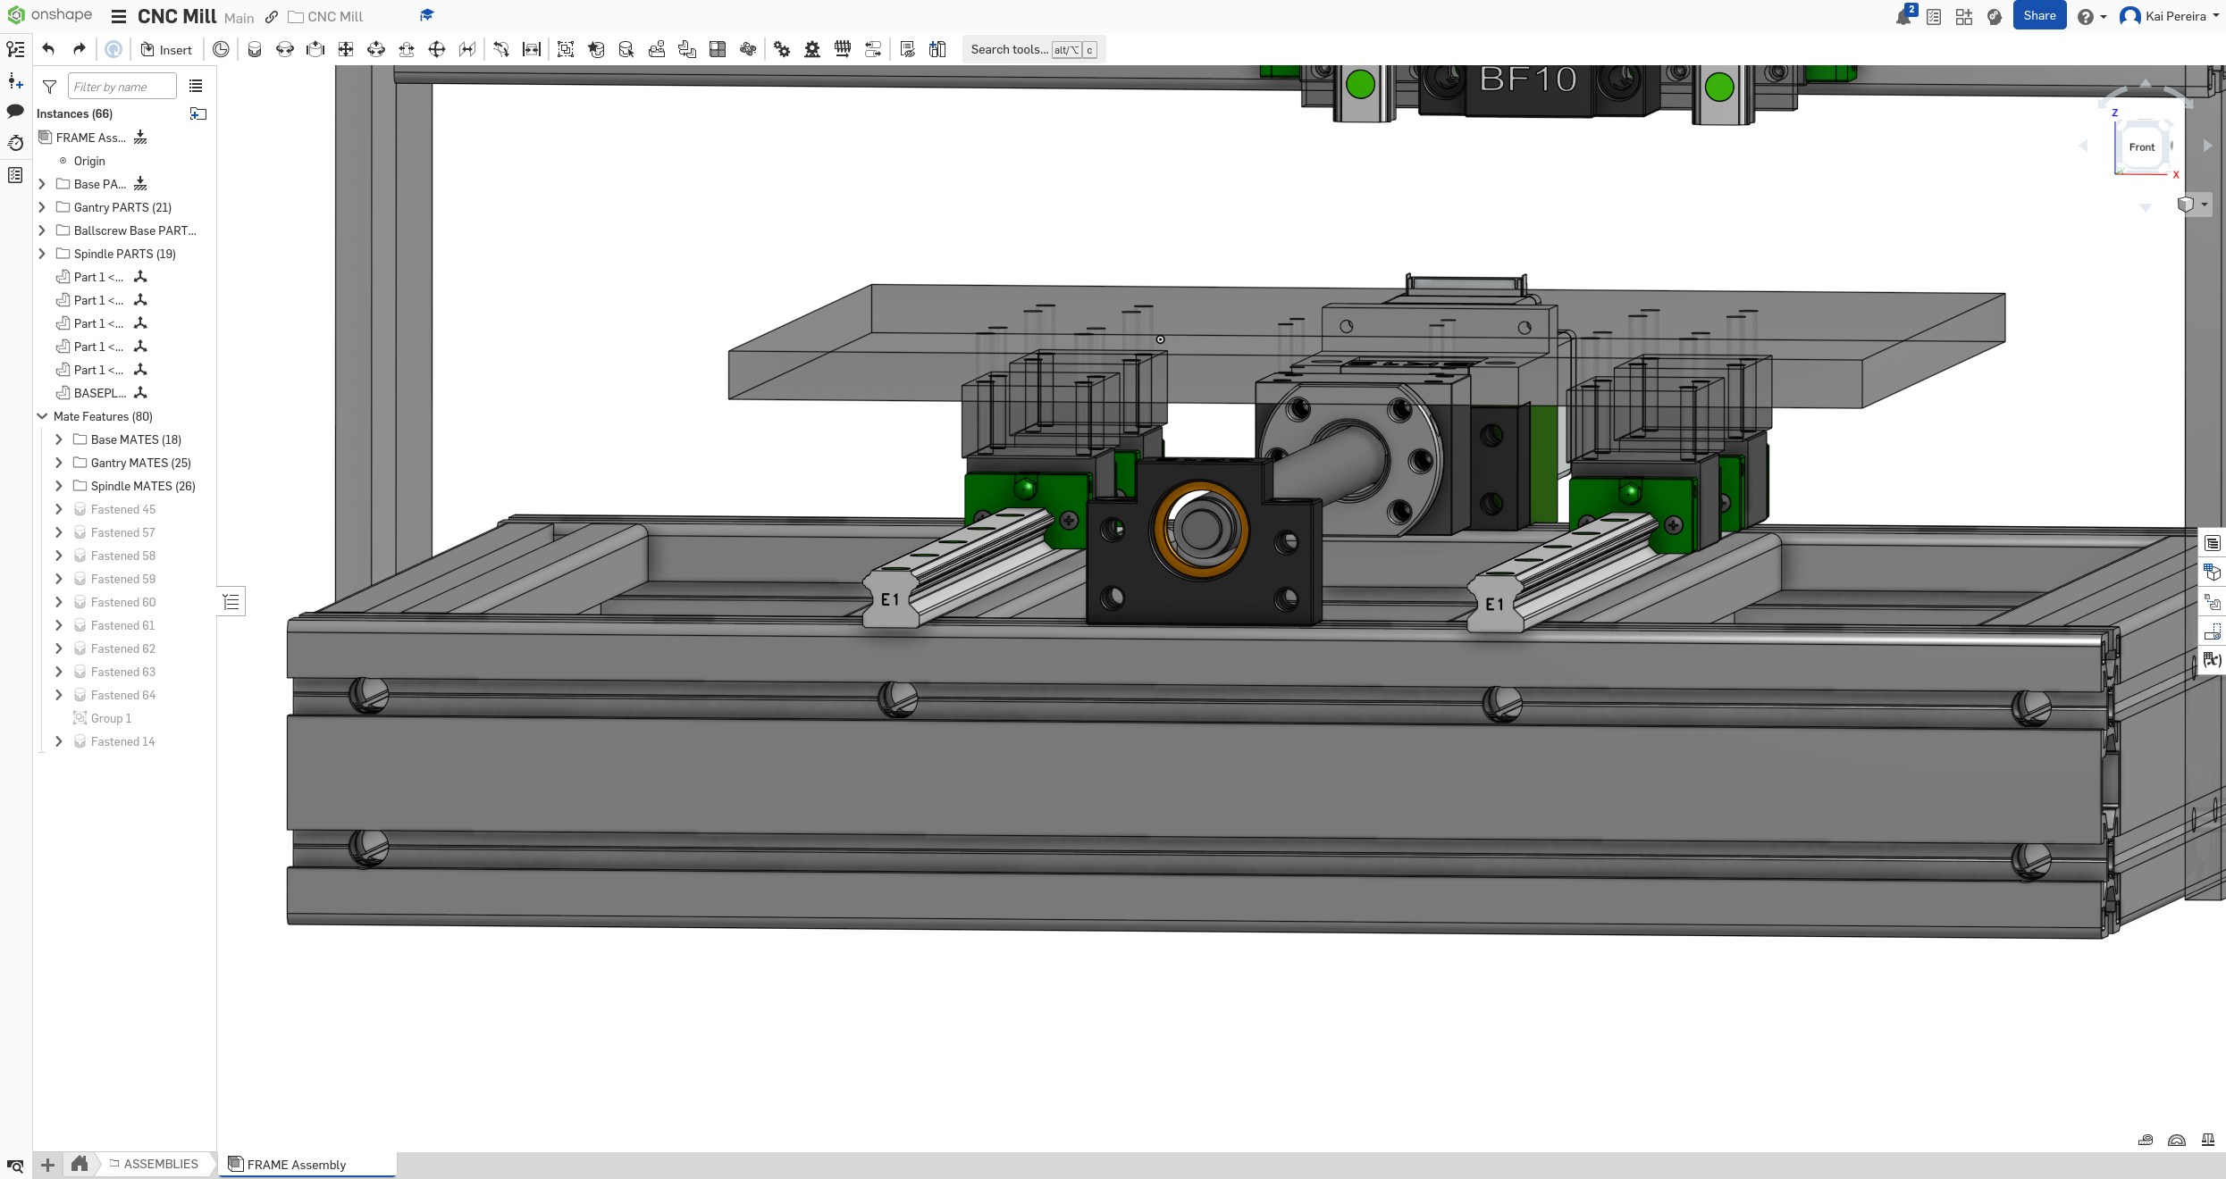Image resolution: width=2226 pixels, height=1179 pixels.
Task: Toggle the structure list panel near viewport
Action: tap(231, 601)
